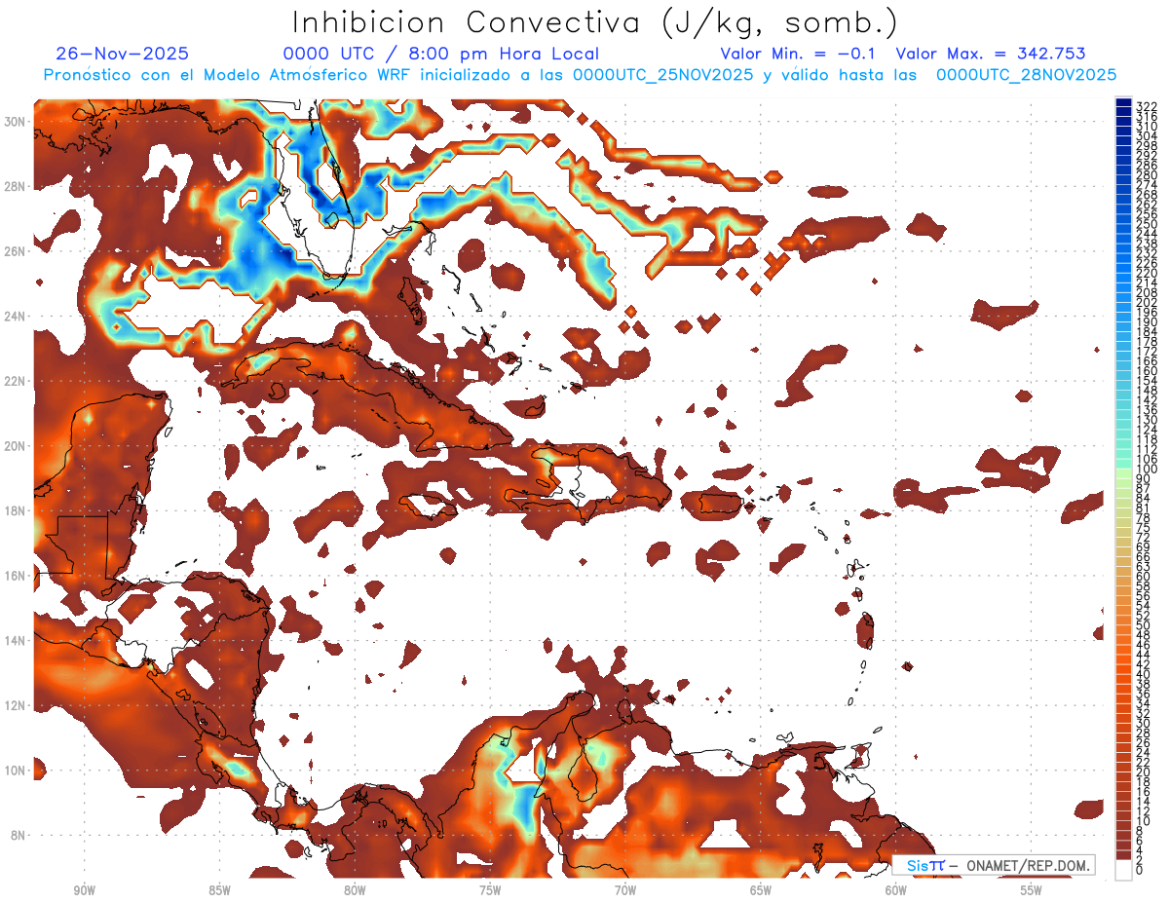Click the '75W' longitude label

[490, 890]
